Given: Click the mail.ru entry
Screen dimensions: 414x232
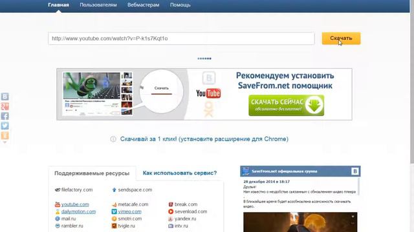Looking at the screenshot, I should (x=69, y=218).
